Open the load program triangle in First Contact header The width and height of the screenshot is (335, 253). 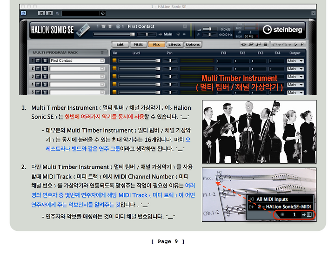point(185,27)
